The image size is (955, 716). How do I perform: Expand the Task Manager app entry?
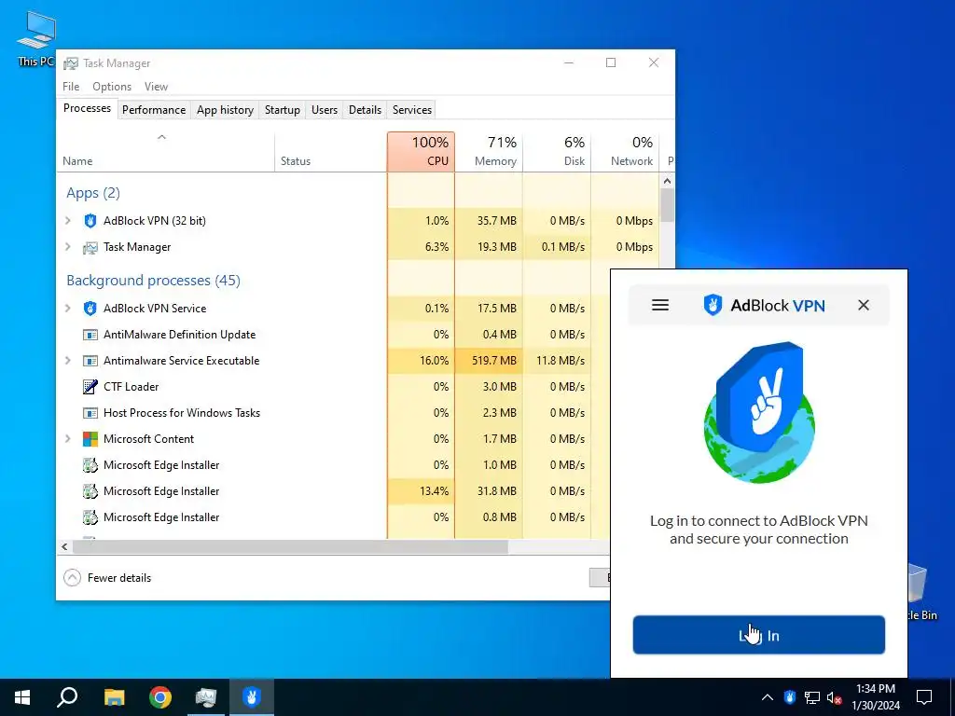67,246
